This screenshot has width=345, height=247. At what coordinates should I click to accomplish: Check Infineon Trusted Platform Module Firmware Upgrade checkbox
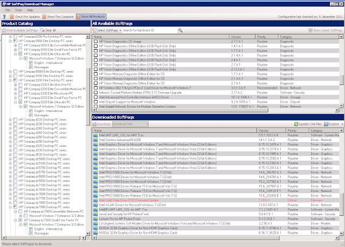pos(96,93)
